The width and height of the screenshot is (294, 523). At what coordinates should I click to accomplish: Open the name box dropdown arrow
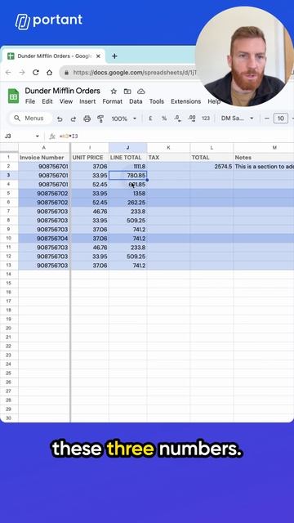click(x=38, y=136)
